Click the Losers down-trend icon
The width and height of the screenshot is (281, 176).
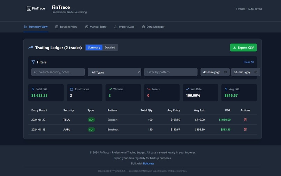click(149, 89)
